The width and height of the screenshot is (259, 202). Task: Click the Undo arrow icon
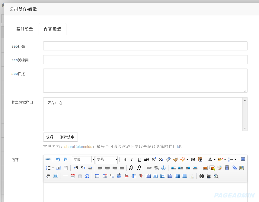click(58, 159)
